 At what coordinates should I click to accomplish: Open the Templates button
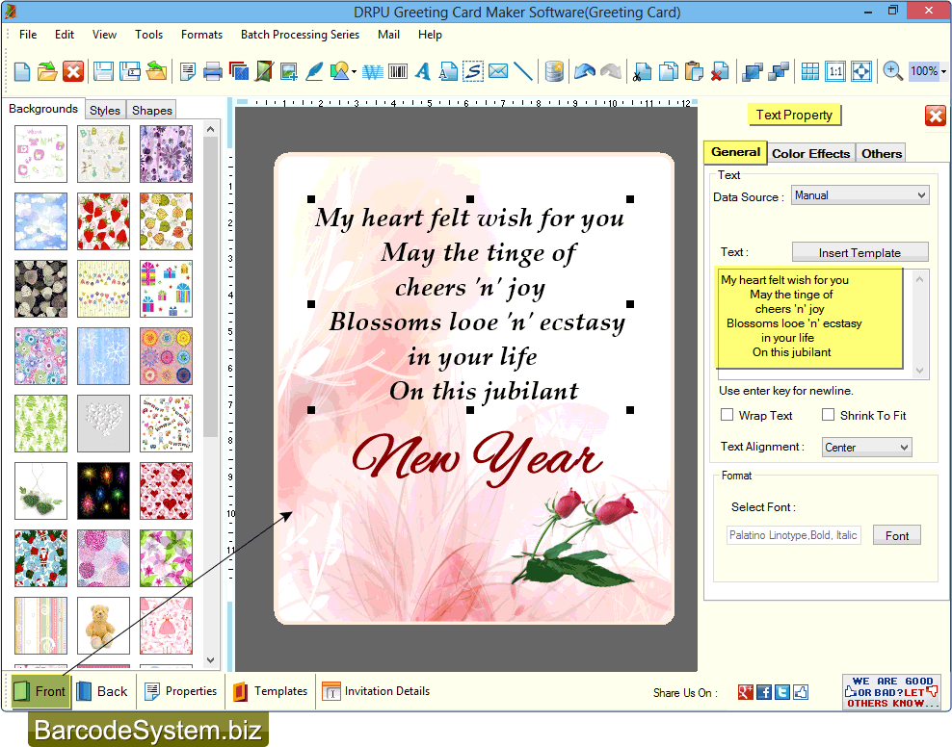click(270, 691)
